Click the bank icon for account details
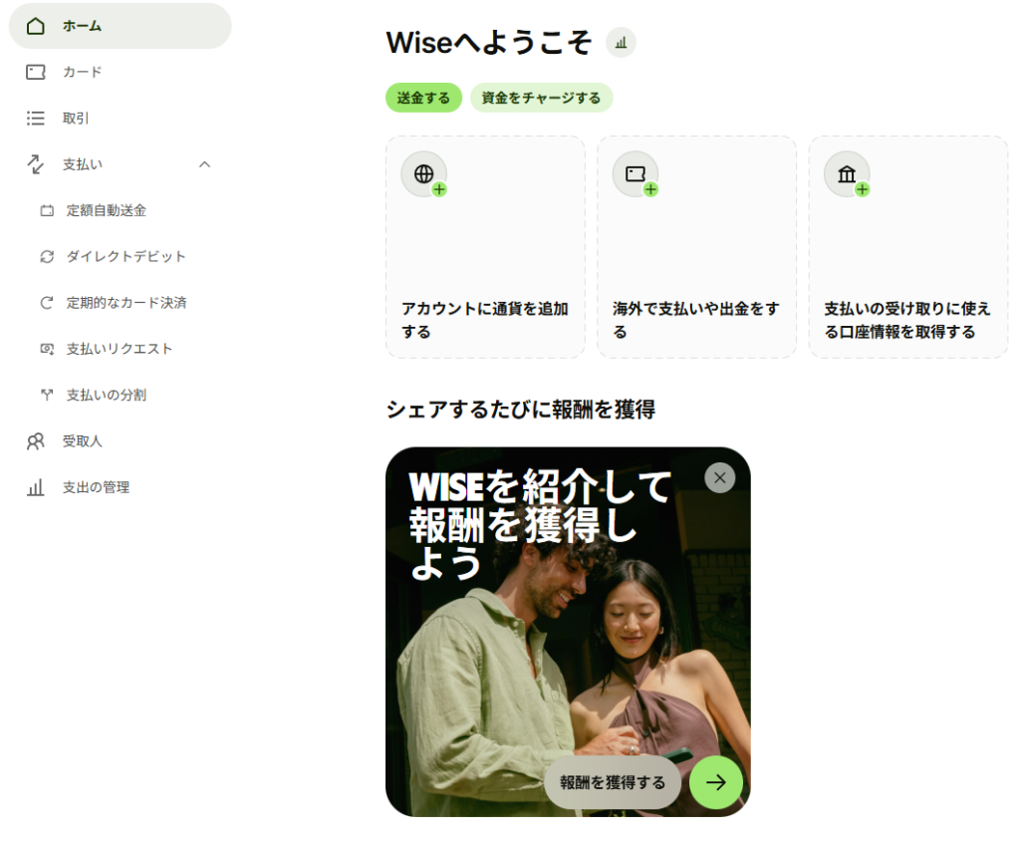1020x843 pixels. click(x=847, y=174)
